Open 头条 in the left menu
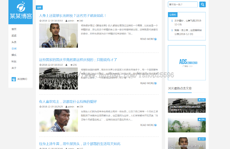The height and width of the screenshot is (149, 230). click(x=14, y=42)
